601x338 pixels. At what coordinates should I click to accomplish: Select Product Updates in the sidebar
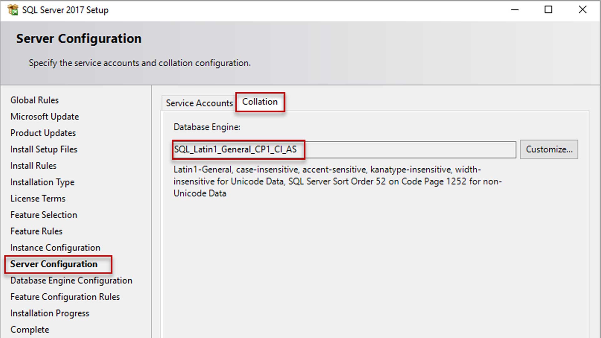coord(43,133)
